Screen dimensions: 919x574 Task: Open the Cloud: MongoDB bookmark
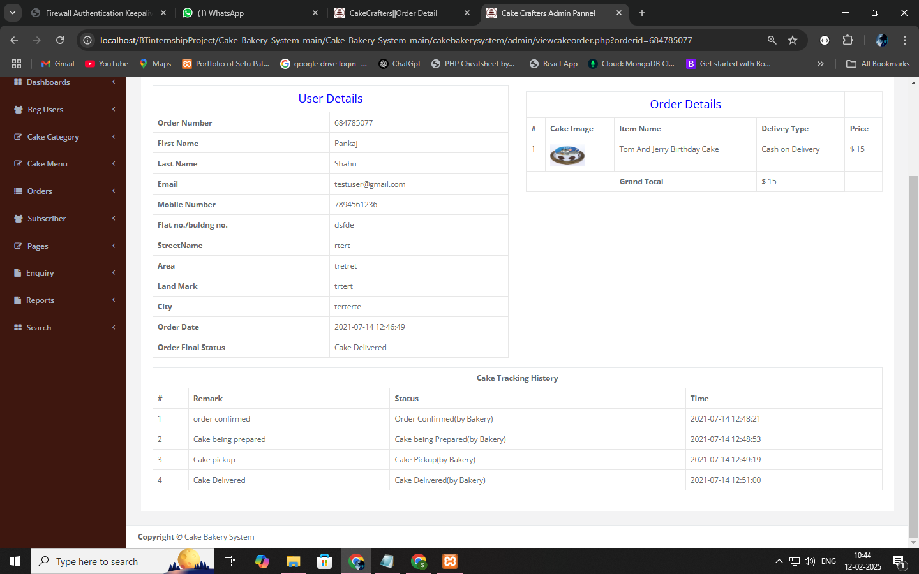pos(631,64)
